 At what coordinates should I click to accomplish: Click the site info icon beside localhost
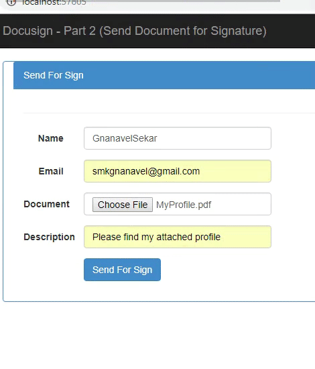click(11, 3)
